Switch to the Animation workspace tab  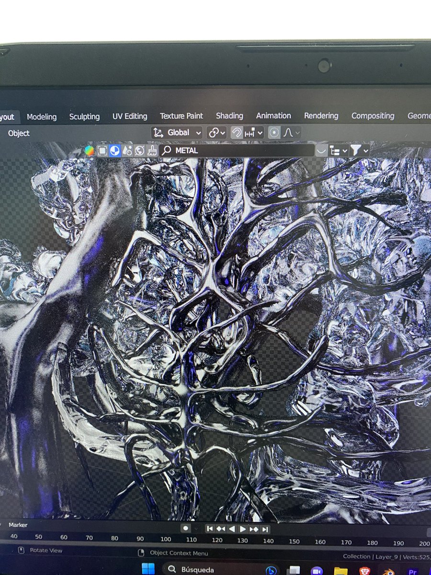[x=273, y=115]
